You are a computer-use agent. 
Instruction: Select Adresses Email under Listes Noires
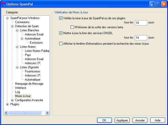point(34,59)
